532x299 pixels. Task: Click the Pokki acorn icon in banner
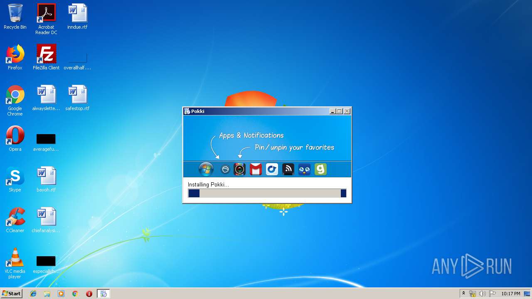point(225,169)
